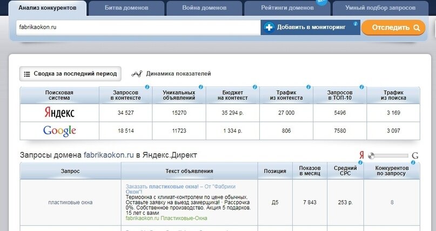Screen dimensions: 436x231
Task: Click the Google G icon beside the slider
Action: 415,155
